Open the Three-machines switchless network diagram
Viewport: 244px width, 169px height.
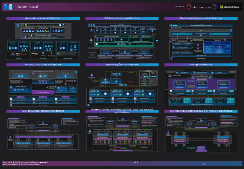[x=122, y=133]
